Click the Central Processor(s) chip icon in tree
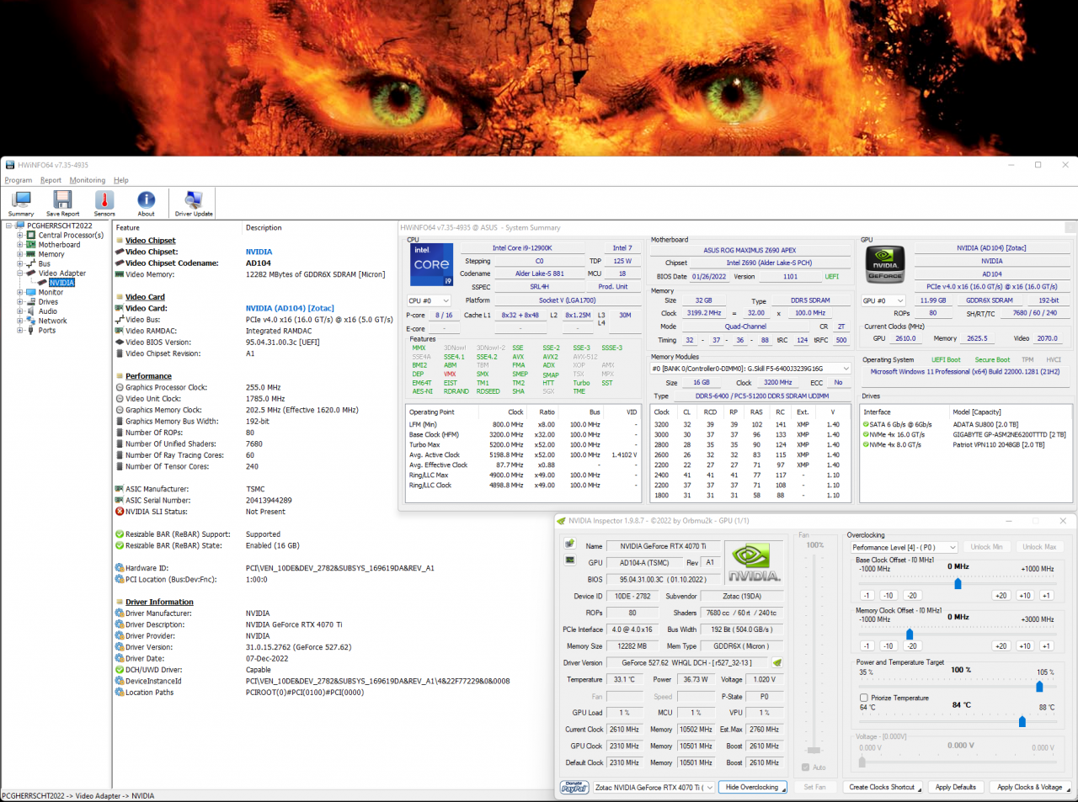This screenshot has width=1078, height=802. [32, 236]
